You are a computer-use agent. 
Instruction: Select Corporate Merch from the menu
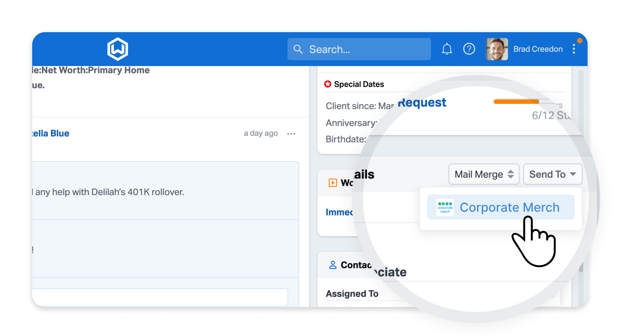coord(501,207)
